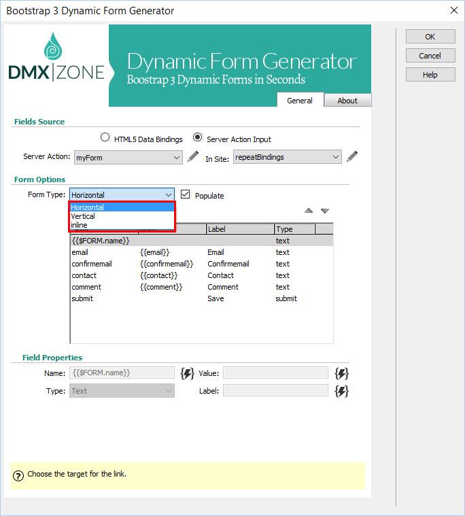This screenshot has width=465, height=516.
Task: Click the Value input field
Action: (276, 373)
